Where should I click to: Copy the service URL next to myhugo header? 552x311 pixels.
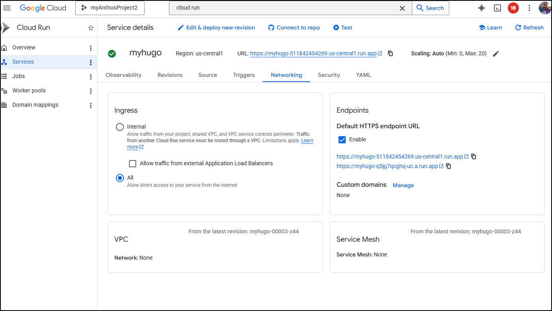click(x=390, y=53)
